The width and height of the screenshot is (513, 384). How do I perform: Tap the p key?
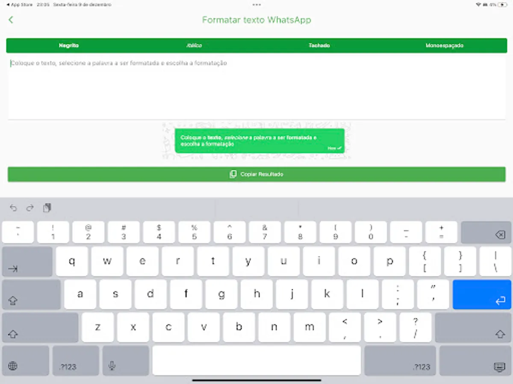389,262
